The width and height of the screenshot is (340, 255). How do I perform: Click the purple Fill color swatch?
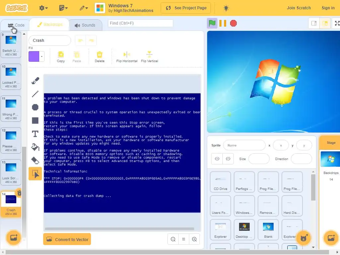coord(34,56)
